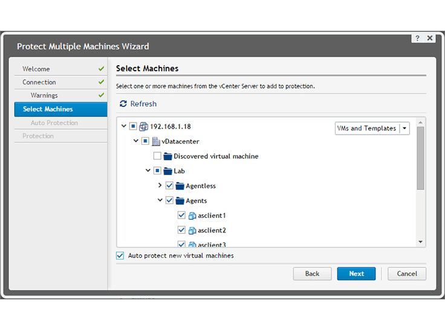The width and height of the screenshot is (445, 332).
Task: Click the Discovered virtual machine folder icon
Action: (167, 156)
